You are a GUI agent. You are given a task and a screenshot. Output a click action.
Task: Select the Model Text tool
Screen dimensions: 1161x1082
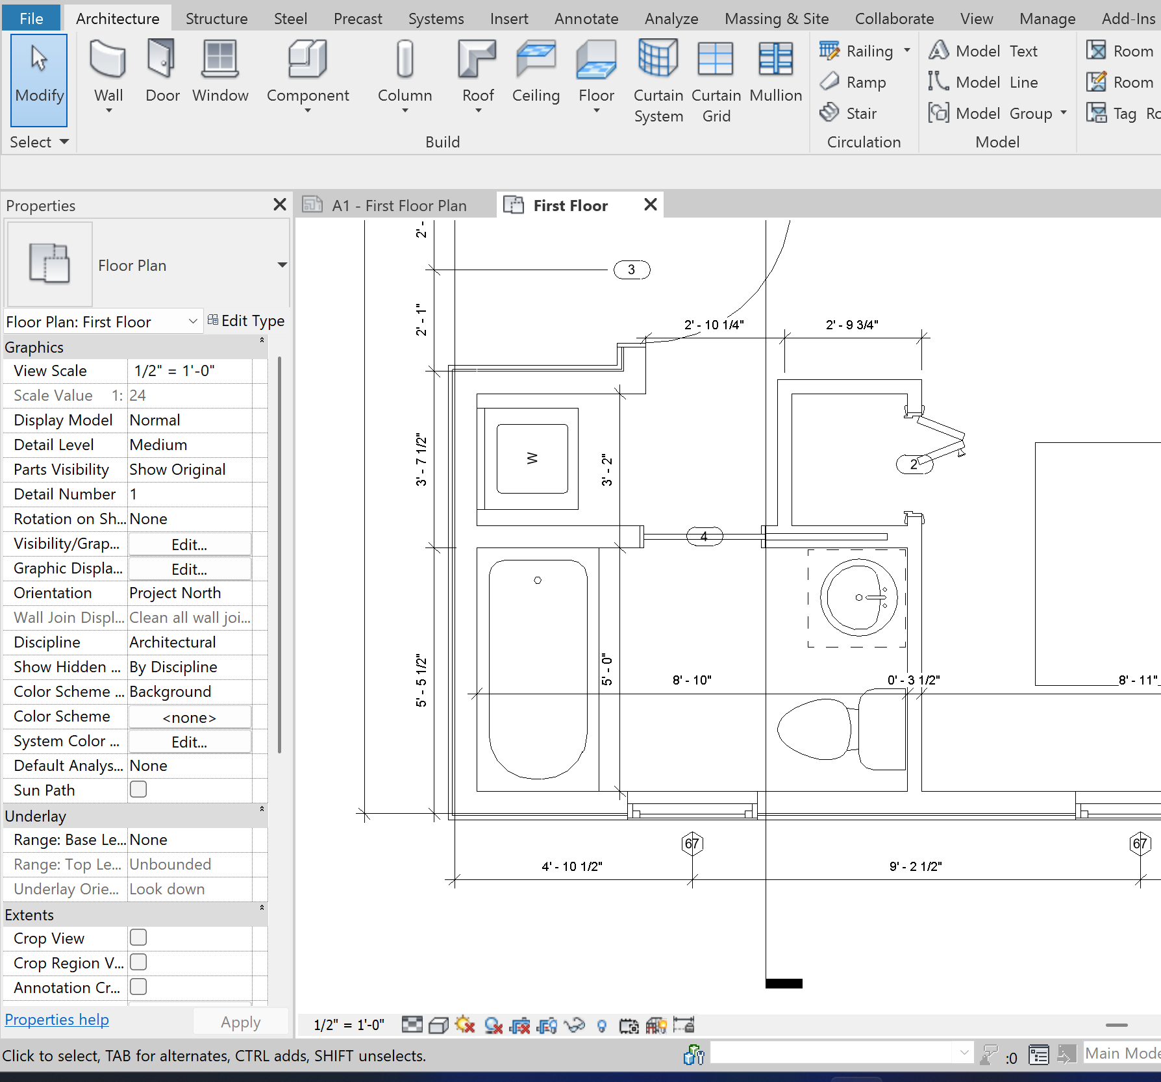[x=983, y=51]
